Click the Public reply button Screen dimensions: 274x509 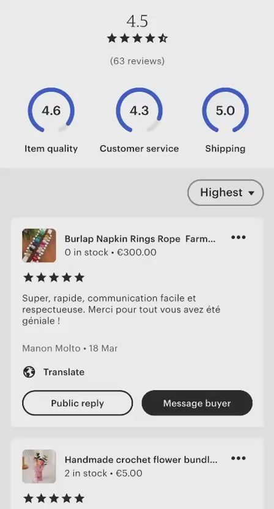coord(77,403)
